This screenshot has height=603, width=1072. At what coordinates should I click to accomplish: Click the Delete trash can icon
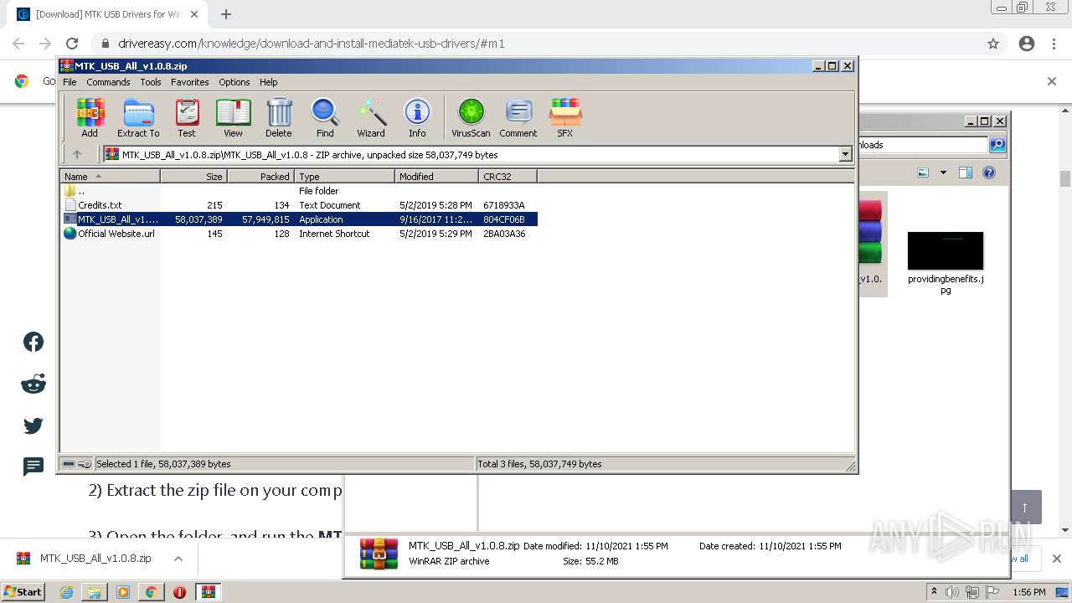coord(279,118)
